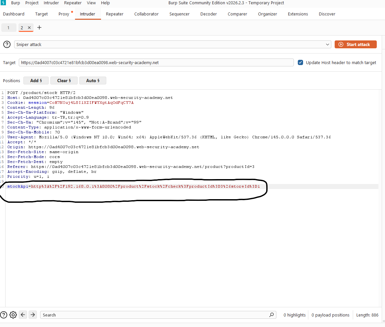Click the Referer header line

pyautogui.click(x=131, y=167)
